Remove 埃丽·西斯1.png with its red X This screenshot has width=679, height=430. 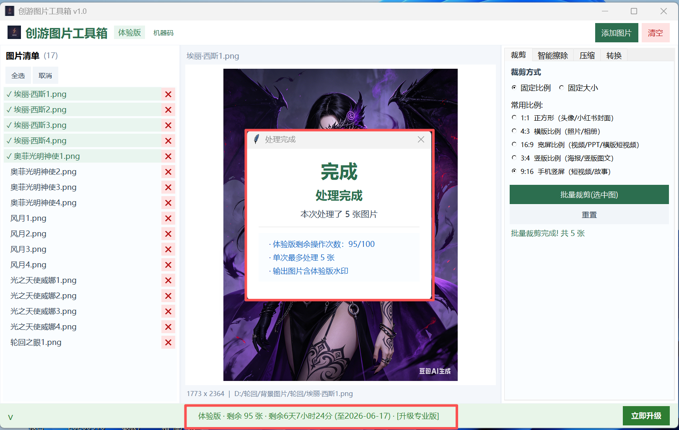(x=168, y=94)
